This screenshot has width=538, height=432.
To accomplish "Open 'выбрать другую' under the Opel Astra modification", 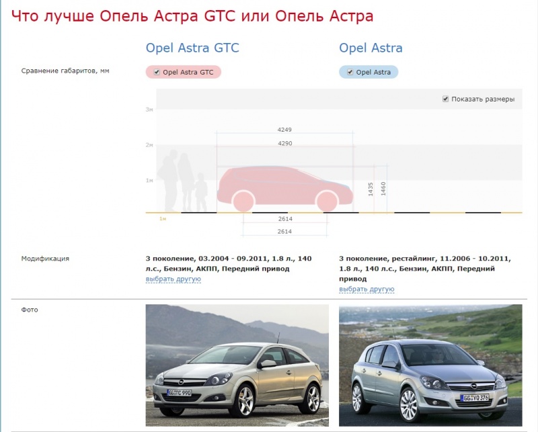I will point(367,289).
